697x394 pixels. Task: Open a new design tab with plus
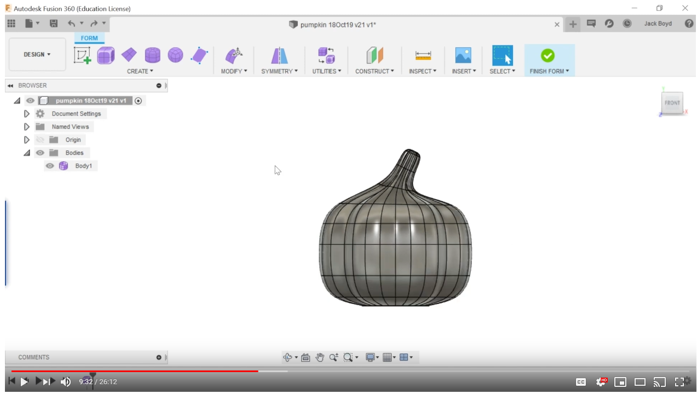click(x=573, y=24)
